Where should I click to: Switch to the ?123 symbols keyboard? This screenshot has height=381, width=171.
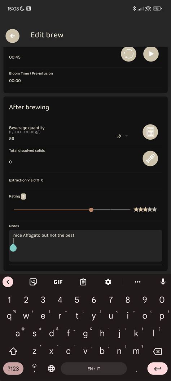point(13,369)
